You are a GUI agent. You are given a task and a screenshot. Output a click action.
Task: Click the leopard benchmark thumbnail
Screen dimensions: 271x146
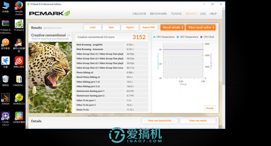[50, 77]
